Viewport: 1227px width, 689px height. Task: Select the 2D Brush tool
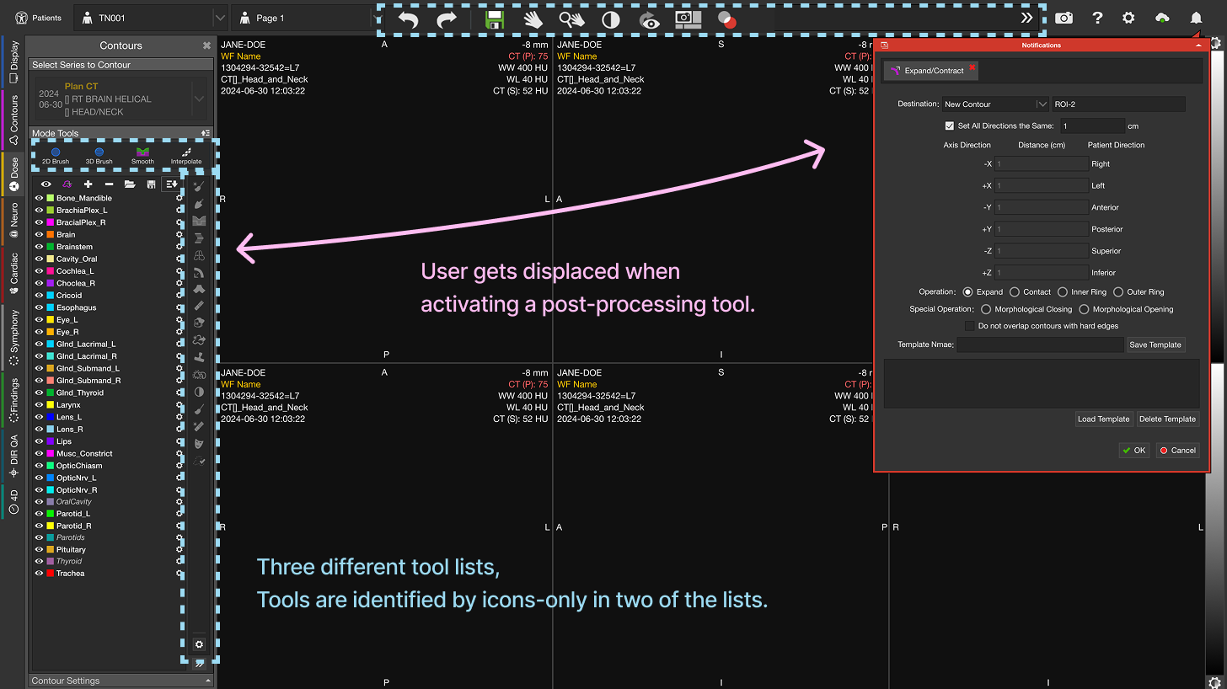click(x=56, y=155)
